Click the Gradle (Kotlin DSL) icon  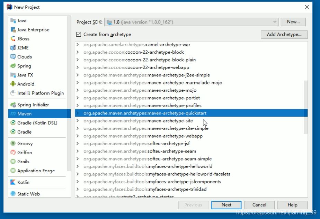(x=13, y=123)
